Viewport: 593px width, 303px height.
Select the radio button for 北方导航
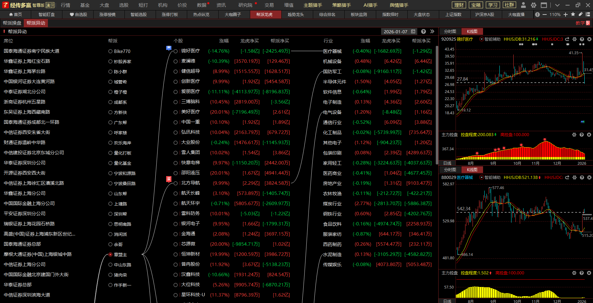pos(175,183)
